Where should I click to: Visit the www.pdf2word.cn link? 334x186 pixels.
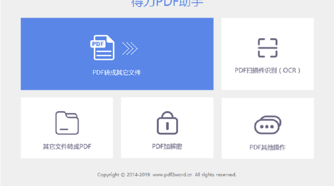pos(172,175)
